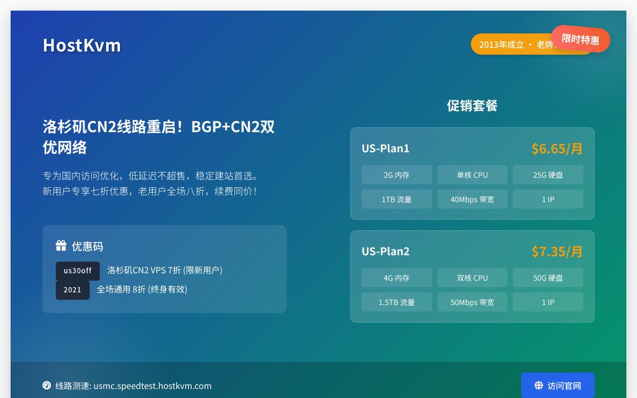
Task: Click 洛杉矶CN2 VPS 7折 coupon description
Action: coord(165,270)
